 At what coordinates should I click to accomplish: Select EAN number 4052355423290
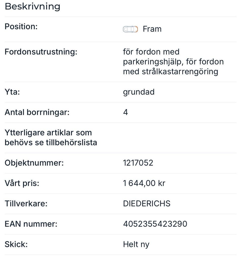coord(155,224)
